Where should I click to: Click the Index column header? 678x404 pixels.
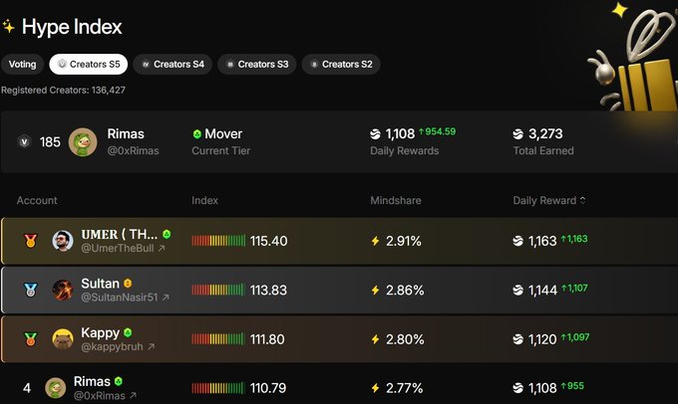[205, 200]
